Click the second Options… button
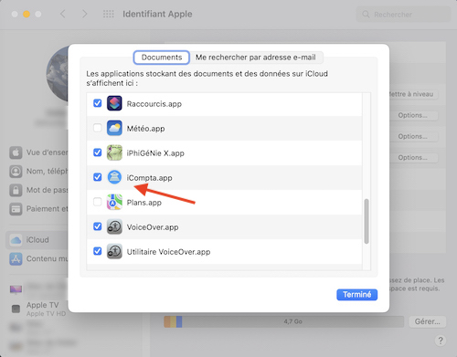This screenshot has width=457, height=357. [413, 136]
